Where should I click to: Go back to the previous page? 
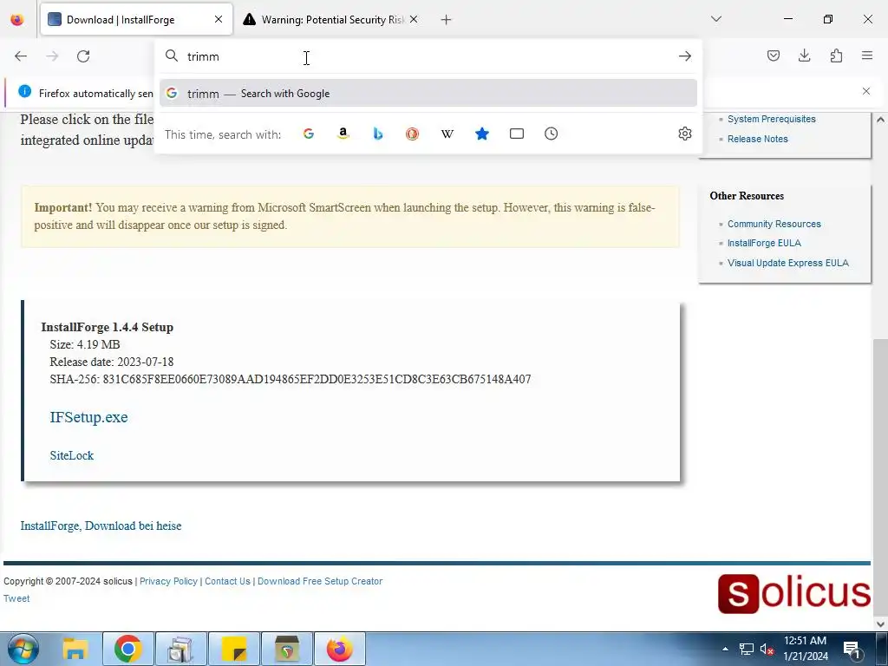21,56
